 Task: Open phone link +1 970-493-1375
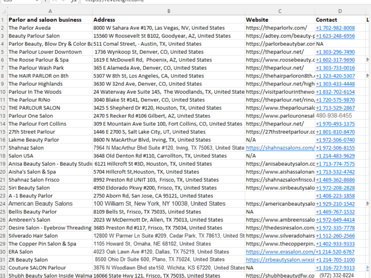tap(335, 124)
